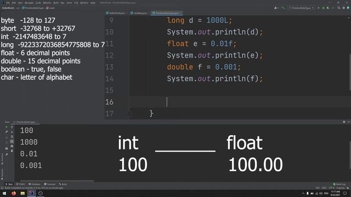
Task: Clear console output with the trash icon
Action: 12,151
